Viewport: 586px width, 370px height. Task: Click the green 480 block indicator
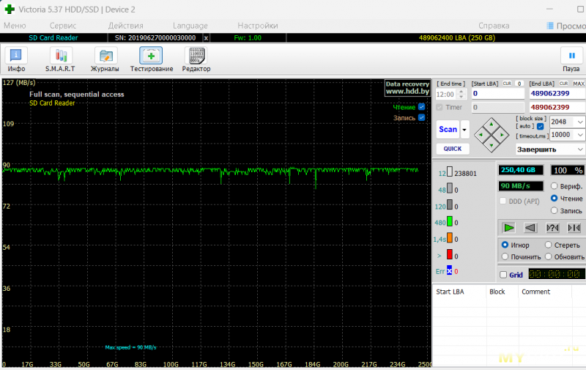(450, 221)
